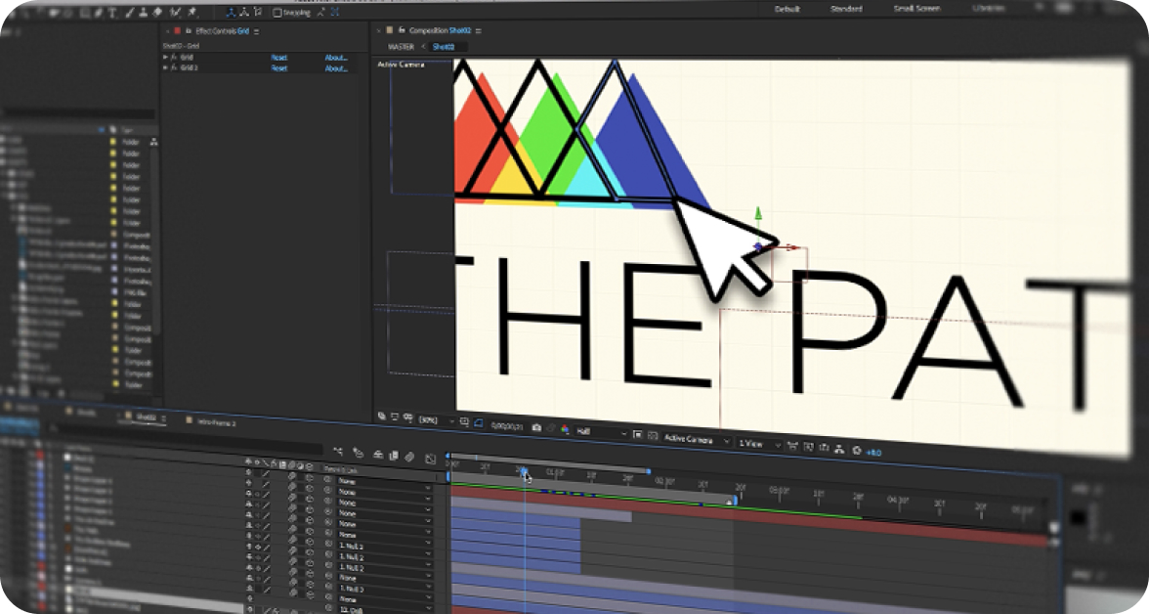Select the Roto Brush tool
This screenshot has height=614, width=1149.
[x=176, y=13]
